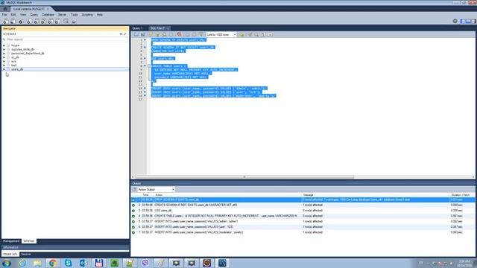Screen dimensions: 477x268
Task: Click the open SQL script toolbar icon
Action: coord(13,22)
